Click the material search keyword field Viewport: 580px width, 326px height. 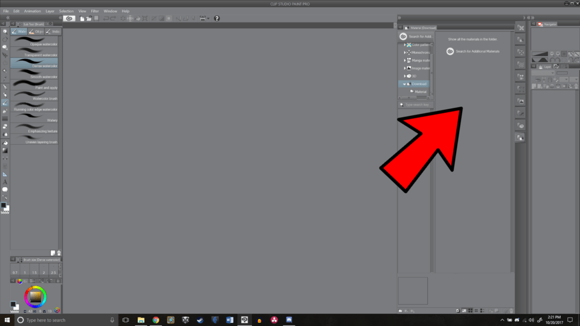pyautogui.click(x=416, y=104)
